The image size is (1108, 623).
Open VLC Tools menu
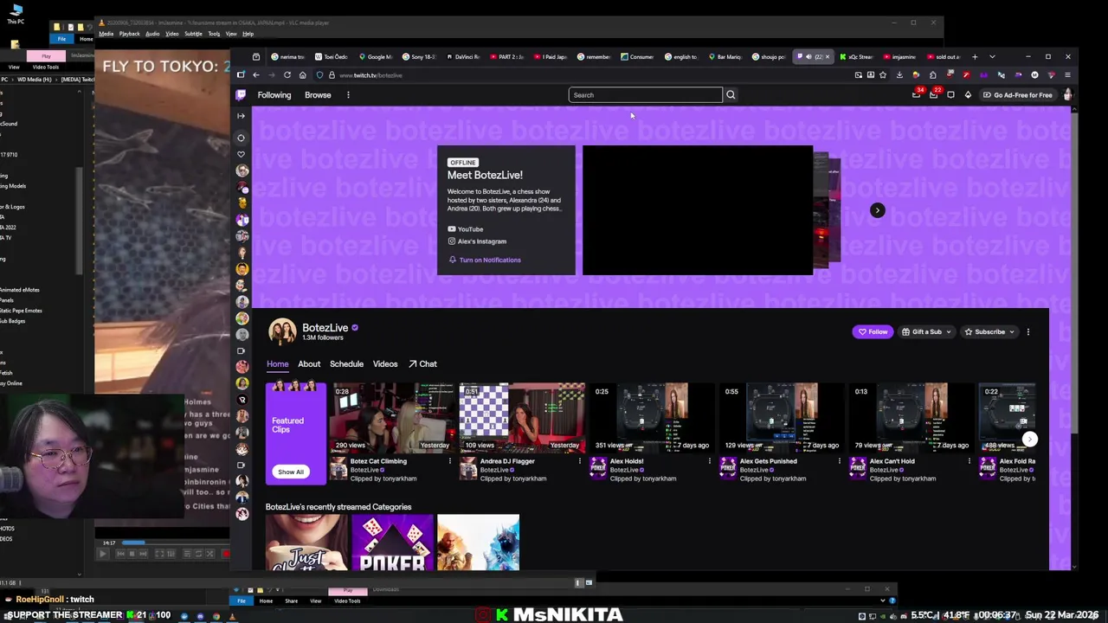click(214, 34)
